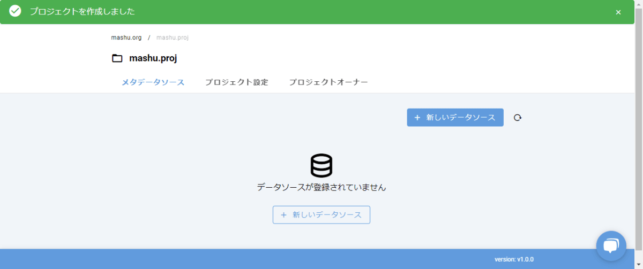
Task: Click the データソースが登録されていません message
Action: click(x=322, y=188)
